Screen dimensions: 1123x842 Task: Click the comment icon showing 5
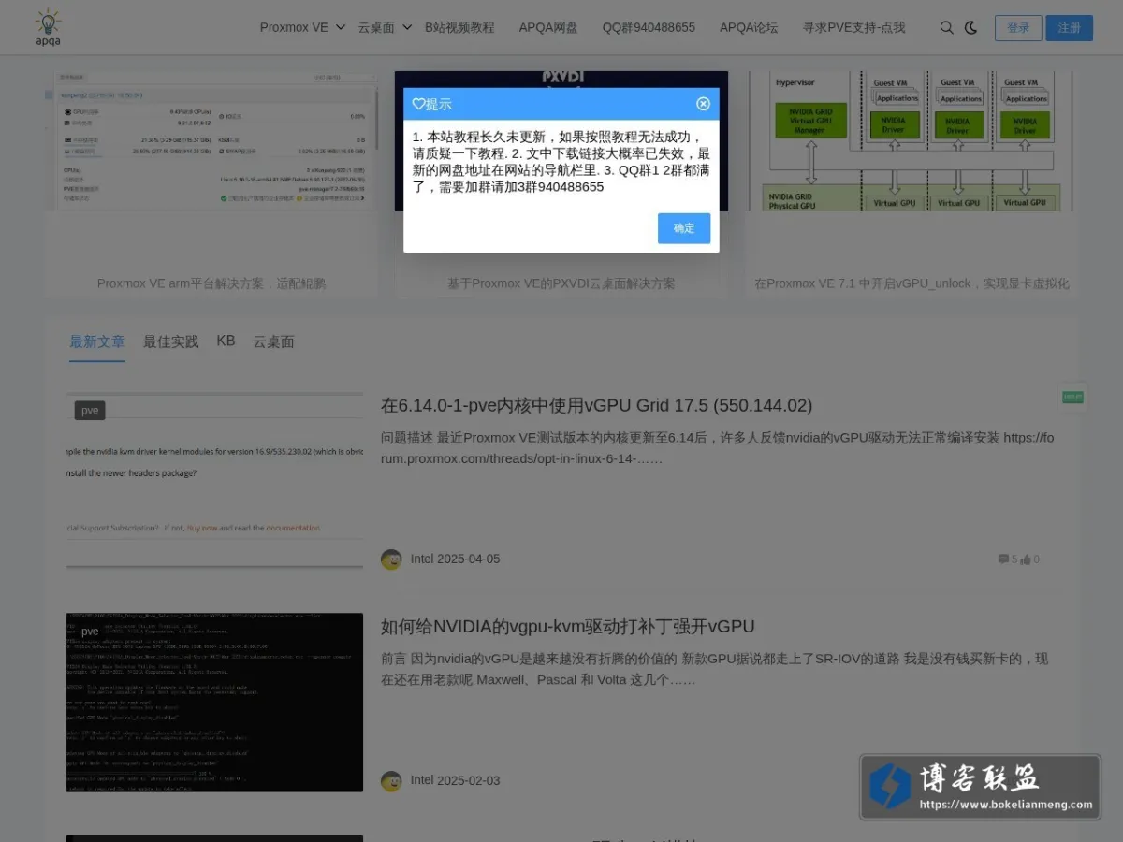pos(1003,559)
